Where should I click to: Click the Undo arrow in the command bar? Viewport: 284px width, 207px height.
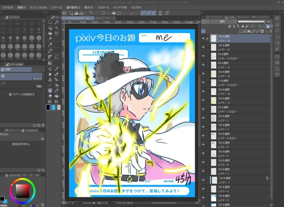click(91, 13)
